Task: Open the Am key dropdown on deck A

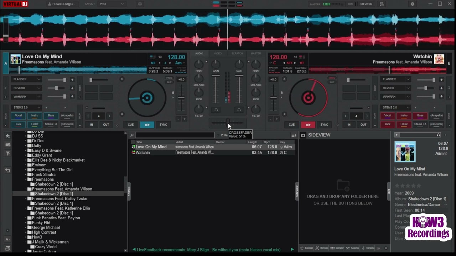Action: pyautogui.click(x=180, y=63)
